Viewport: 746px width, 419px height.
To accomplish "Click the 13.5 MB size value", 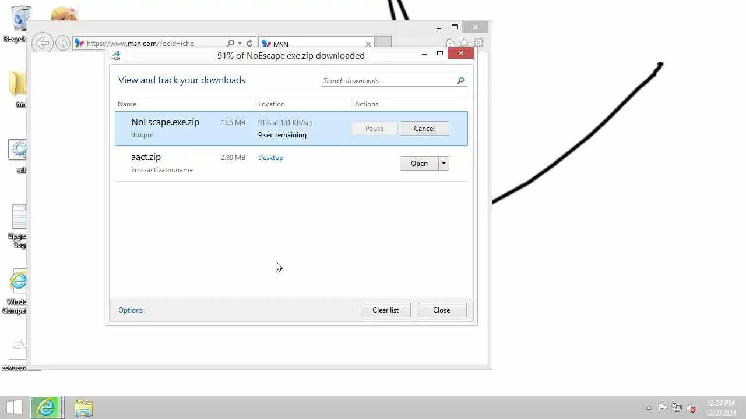I will click(233, 123).
